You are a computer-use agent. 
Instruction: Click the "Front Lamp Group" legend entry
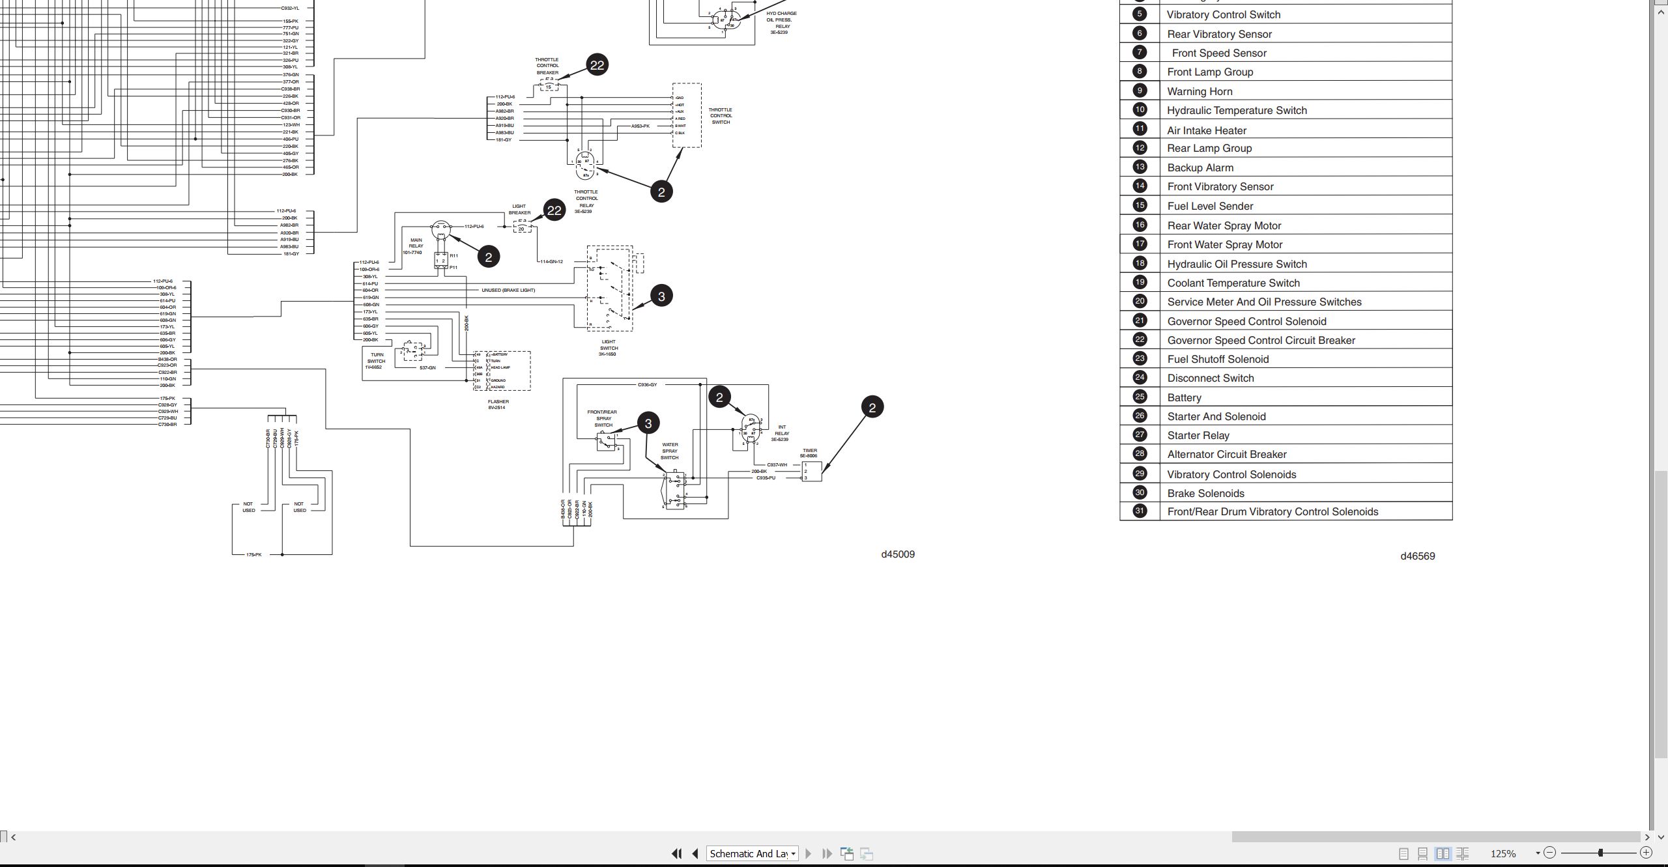pyautogui.click(x=1210, y=72)
